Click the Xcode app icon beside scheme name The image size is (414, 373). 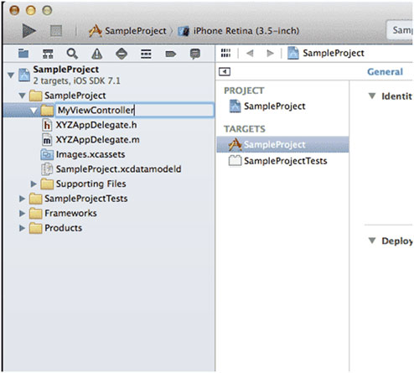tap(96, 31)
